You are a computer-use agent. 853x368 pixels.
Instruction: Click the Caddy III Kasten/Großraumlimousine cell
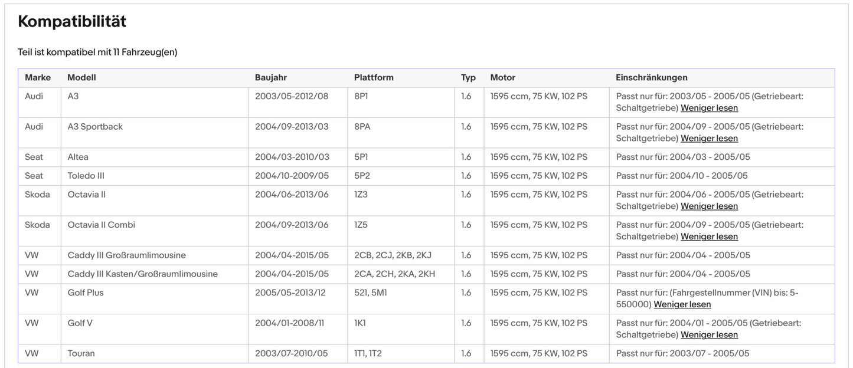pos(142,274)
